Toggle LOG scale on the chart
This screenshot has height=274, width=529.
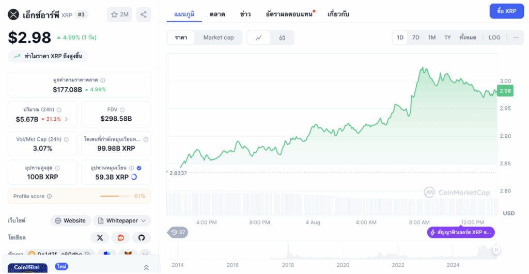pyautogui.click(x=494, y=38)
